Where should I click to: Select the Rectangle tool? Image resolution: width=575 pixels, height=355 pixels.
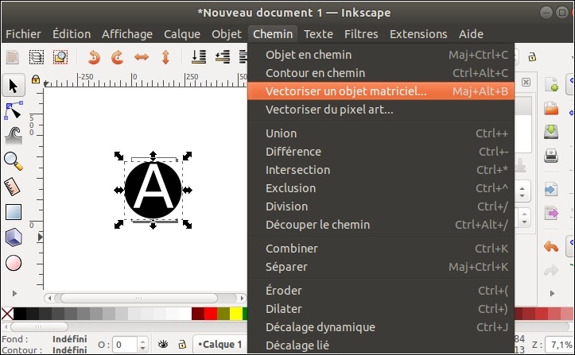pyautogui.click(x=14, y=212)
